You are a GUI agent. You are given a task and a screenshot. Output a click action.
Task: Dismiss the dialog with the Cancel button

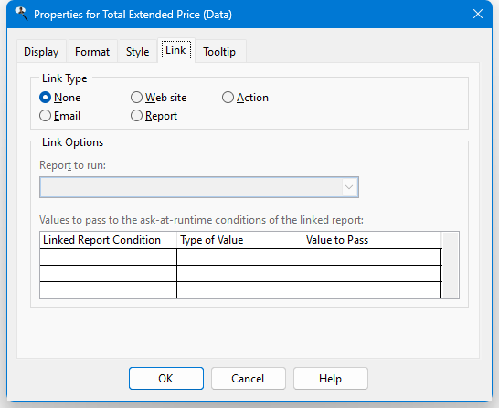(249, 379)
